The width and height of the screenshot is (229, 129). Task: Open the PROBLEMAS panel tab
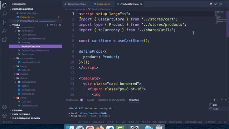72,100
